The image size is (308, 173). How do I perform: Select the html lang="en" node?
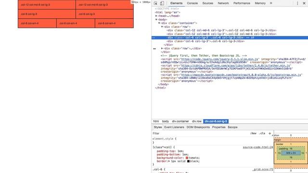(167, 12)
